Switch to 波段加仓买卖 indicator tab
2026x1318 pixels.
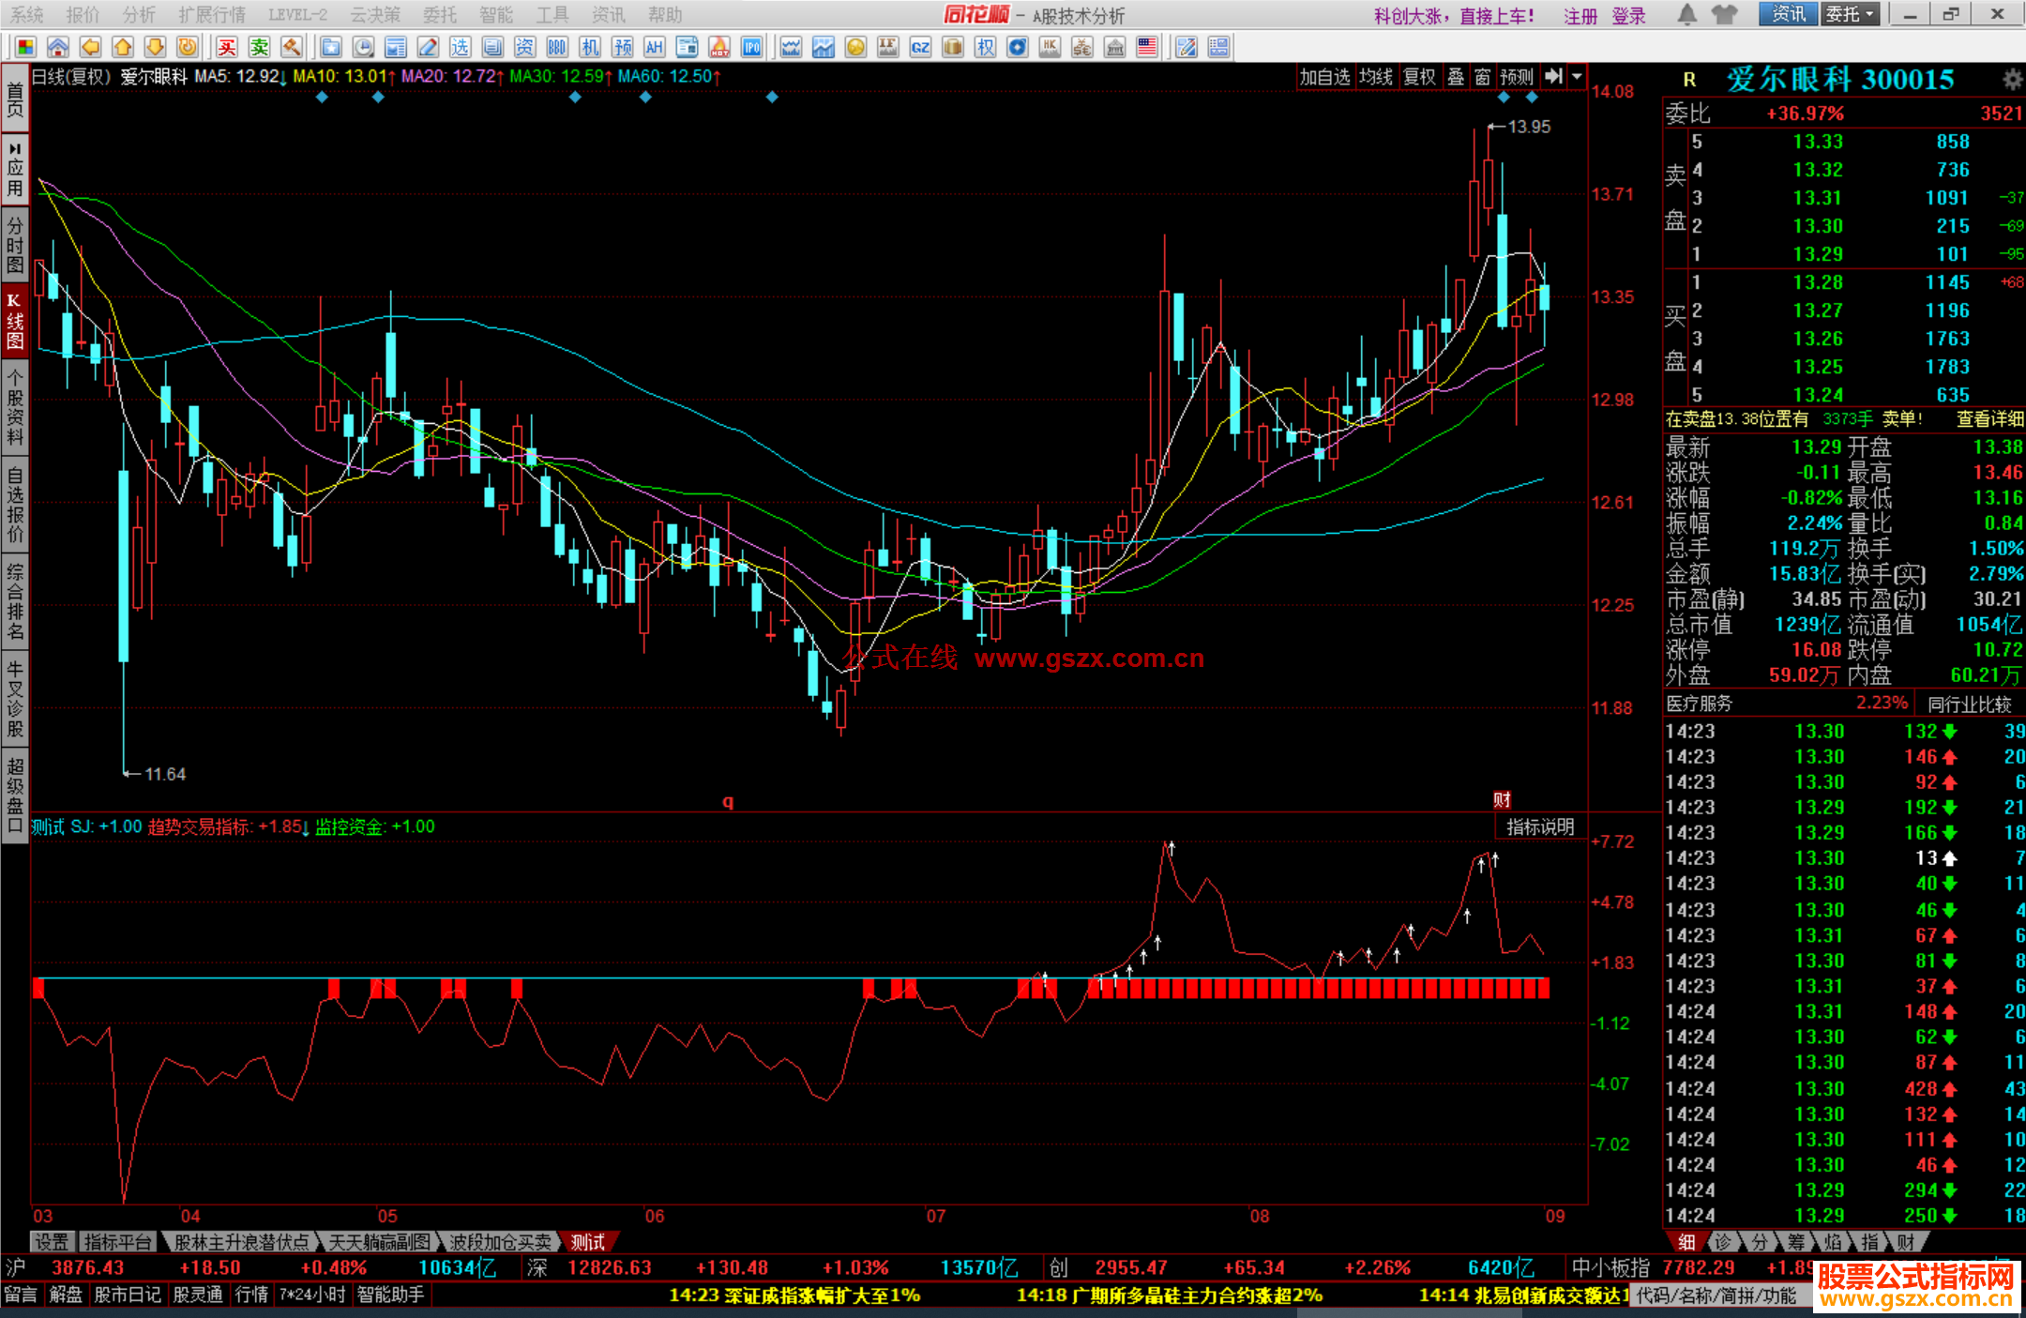[499, 1242]
